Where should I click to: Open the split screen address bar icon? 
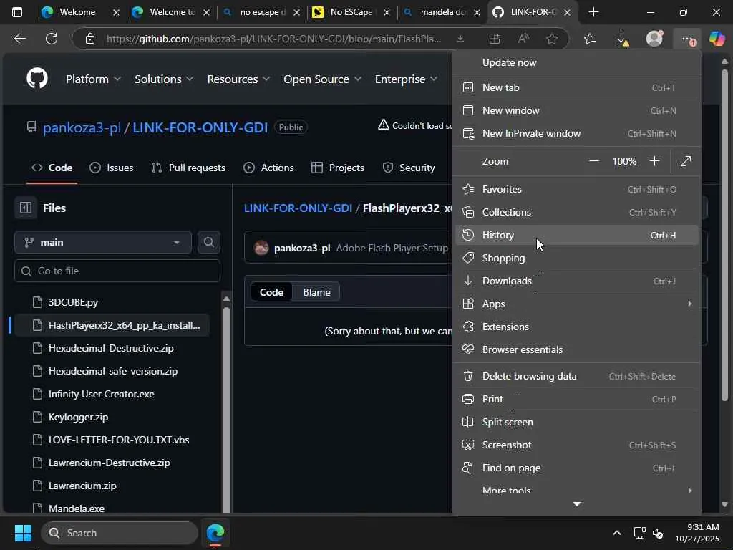pyautogui.click(x=494, y=39)
